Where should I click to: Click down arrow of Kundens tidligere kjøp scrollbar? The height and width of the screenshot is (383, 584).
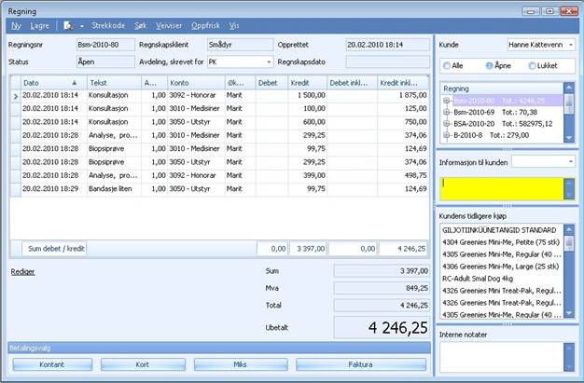point(569,313)
